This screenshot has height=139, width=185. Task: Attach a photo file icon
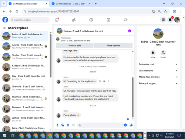point(63,125)
